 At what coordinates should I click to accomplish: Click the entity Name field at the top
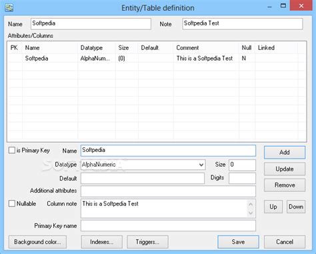point(91,24)
